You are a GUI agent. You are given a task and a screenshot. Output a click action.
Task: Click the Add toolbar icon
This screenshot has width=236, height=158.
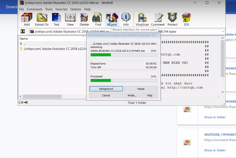click(x=27, y=20)
